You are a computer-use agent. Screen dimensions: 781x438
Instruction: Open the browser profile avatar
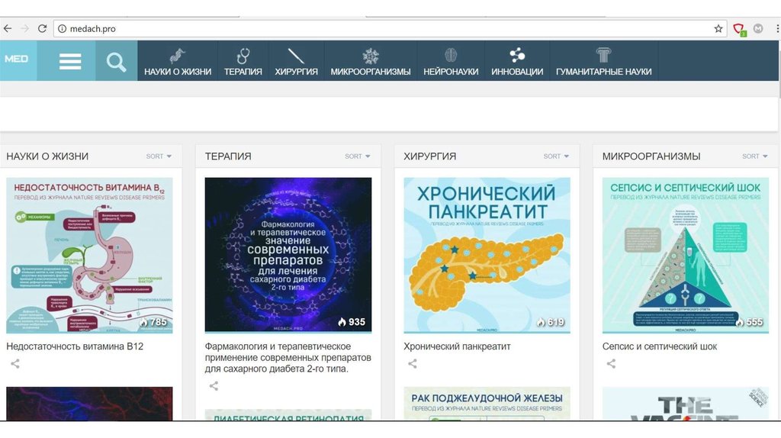coord(758,29)
